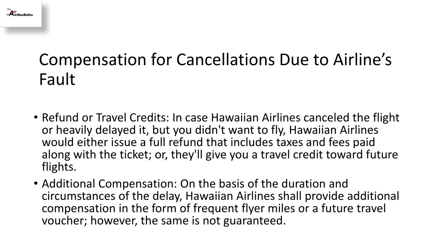Click the word 'Fault' in the title
Screen dimensions: 440x247
(57, 79)
